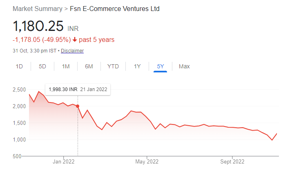Click the May 2022 axis label
Image resolution: width=292 pixels, height=170 pixels.
click(x=147, y=161)
